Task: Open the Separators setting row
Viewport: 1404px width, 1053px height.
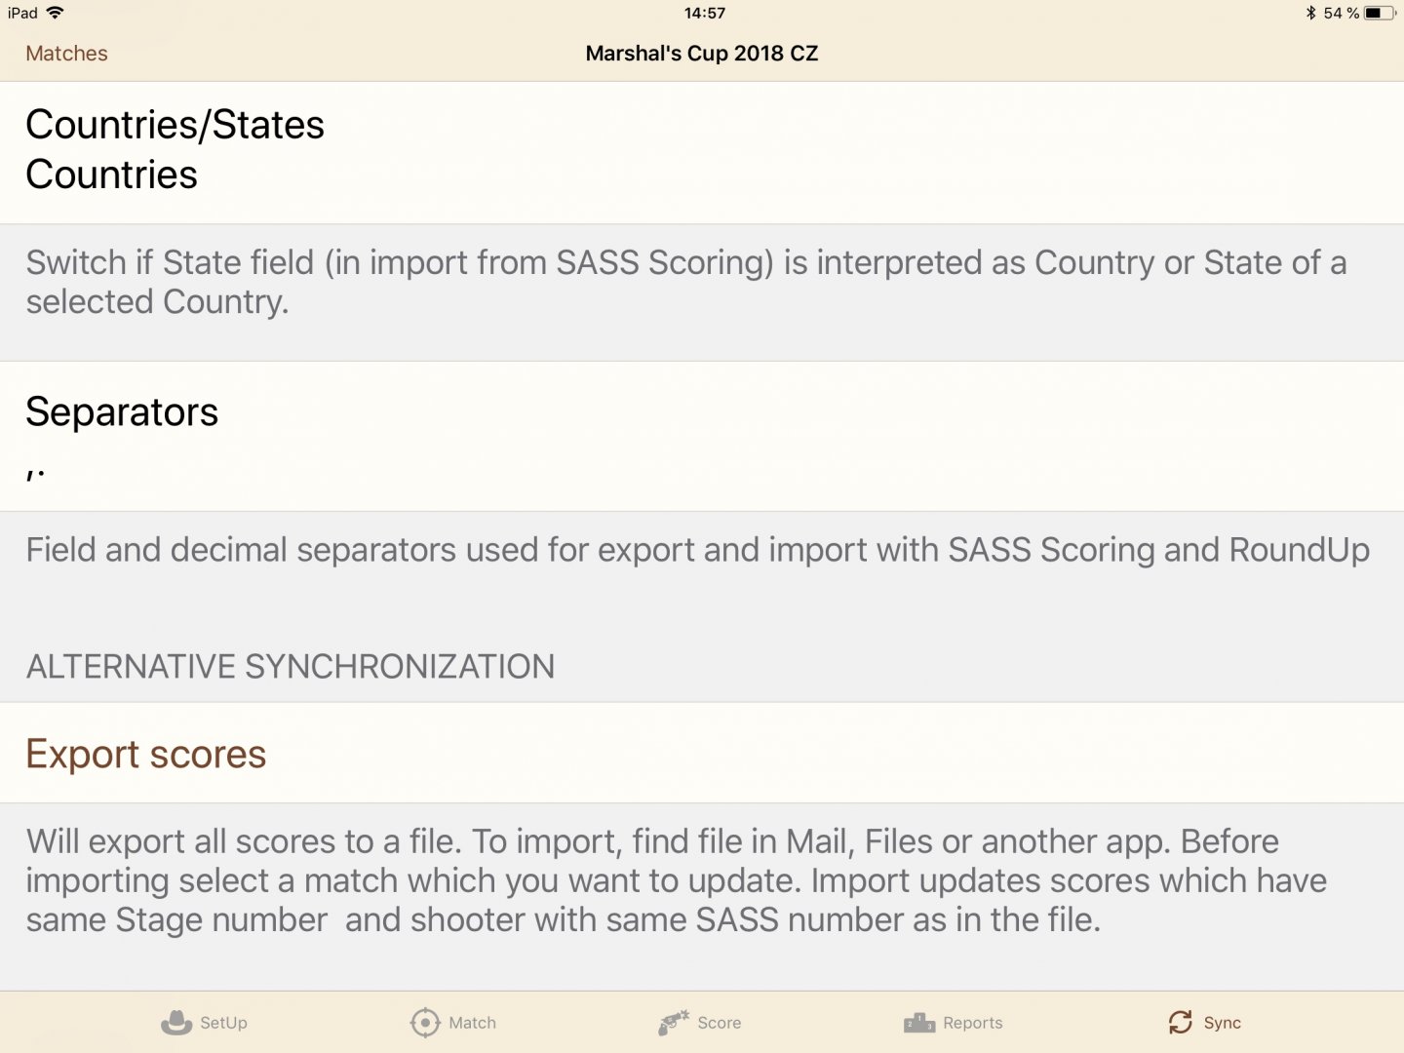Action: [702, 437]
